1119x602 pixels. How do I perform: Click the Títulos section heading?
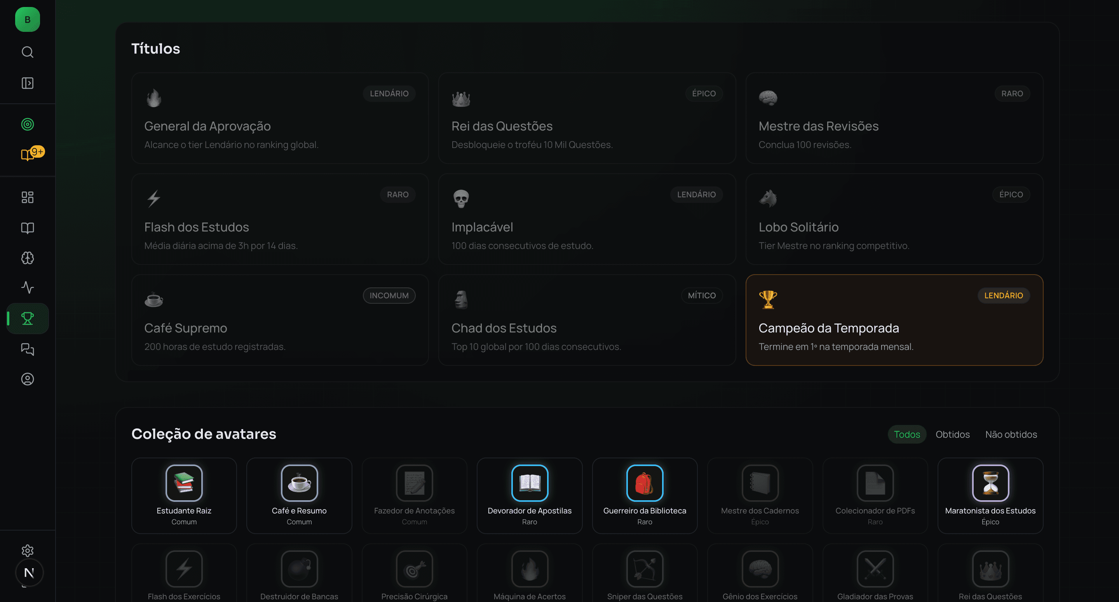[x=155, y=49]
